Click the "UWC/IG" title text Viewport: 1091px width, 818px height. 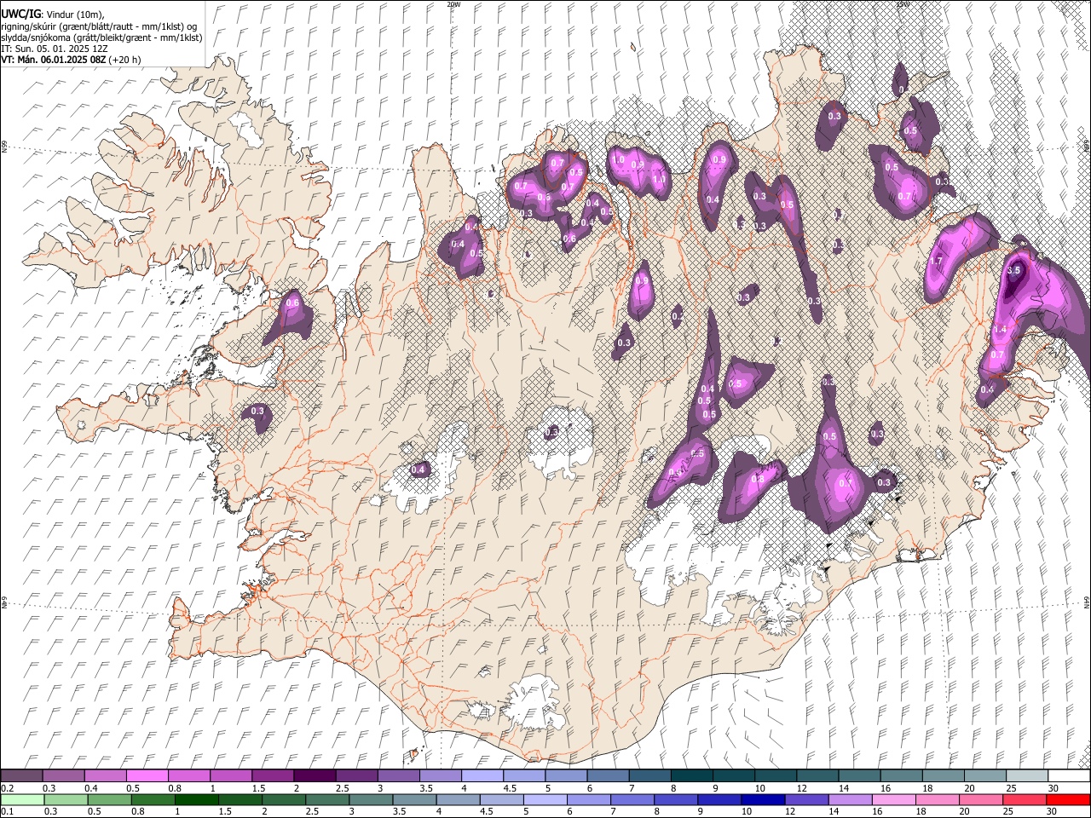[x=20, y=14]
